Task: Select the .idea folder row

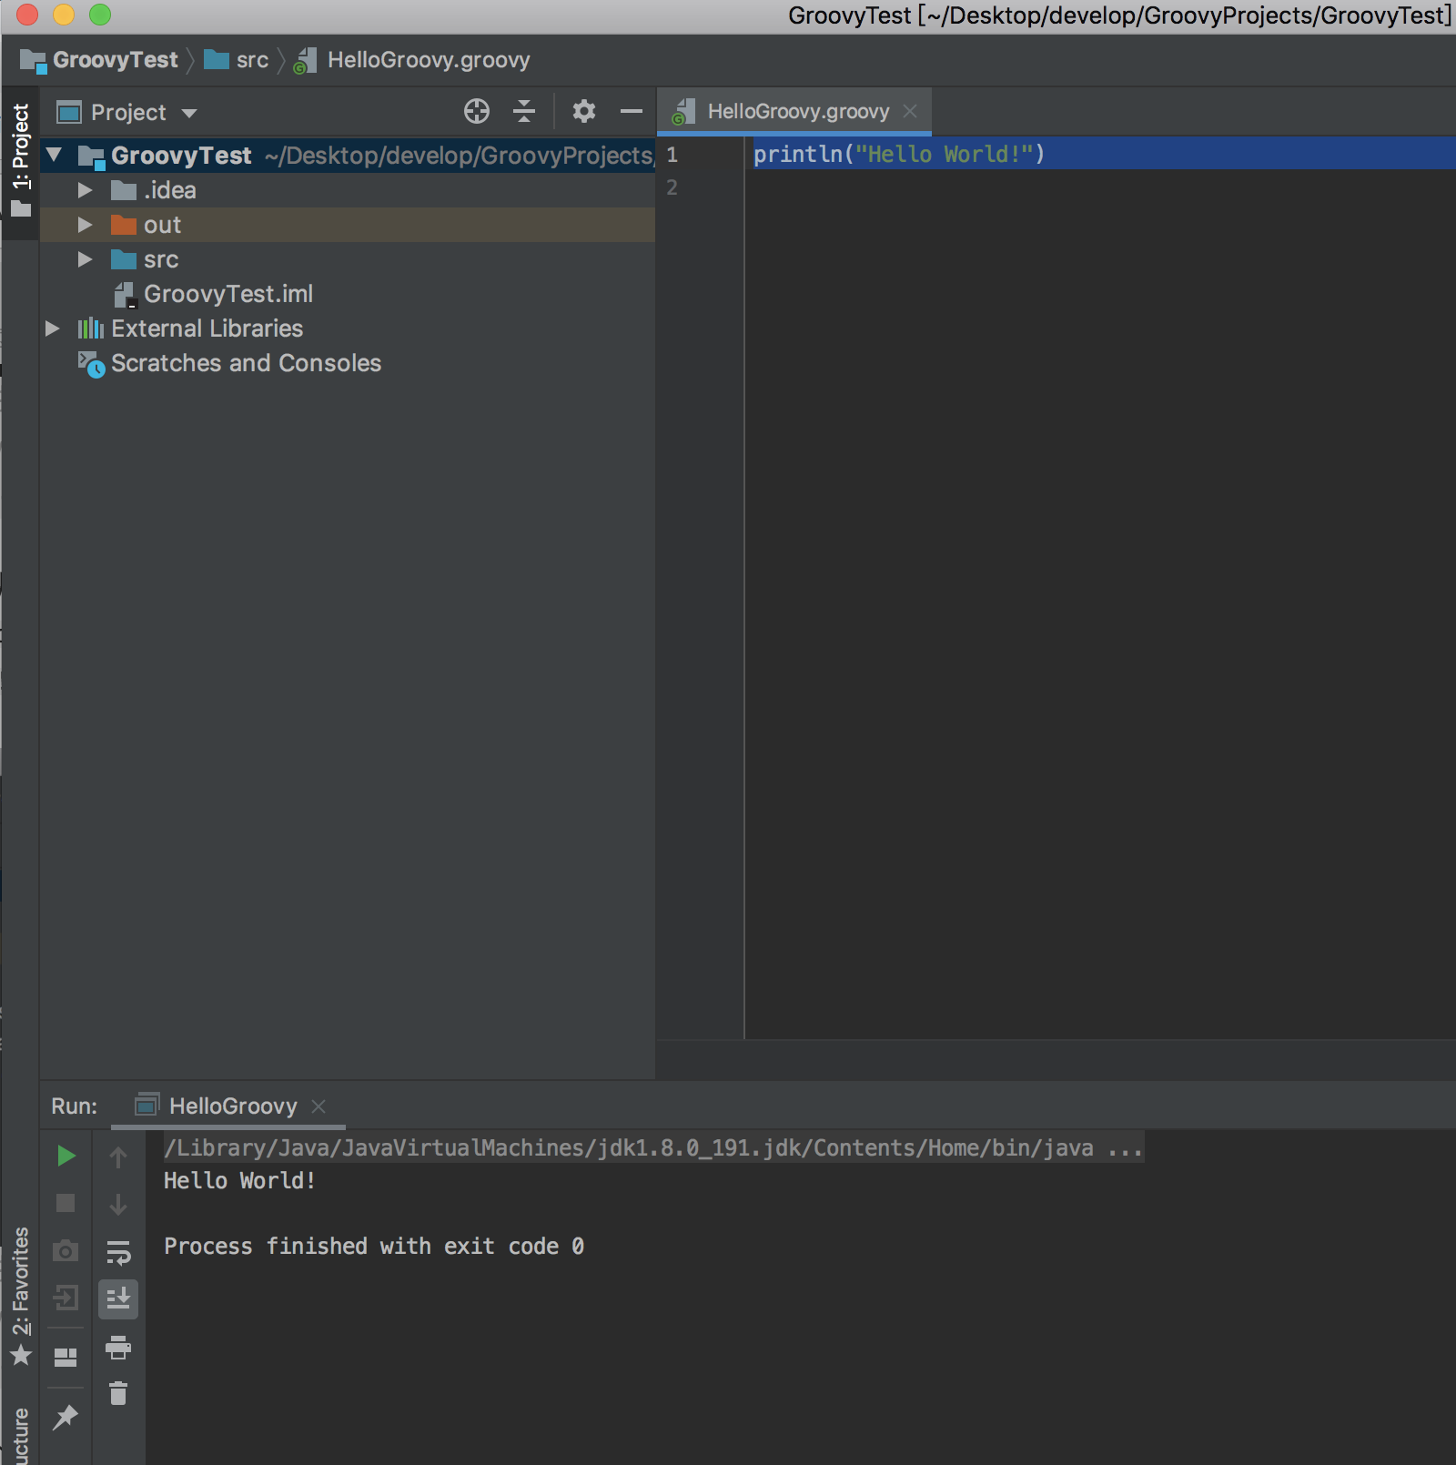Action: click(x=348, y=190)
